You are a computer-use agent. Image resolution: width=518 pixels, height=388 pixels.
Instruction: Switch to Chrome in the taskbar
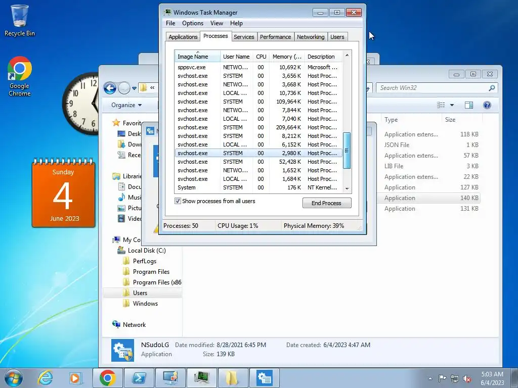(x=107, y=378)
